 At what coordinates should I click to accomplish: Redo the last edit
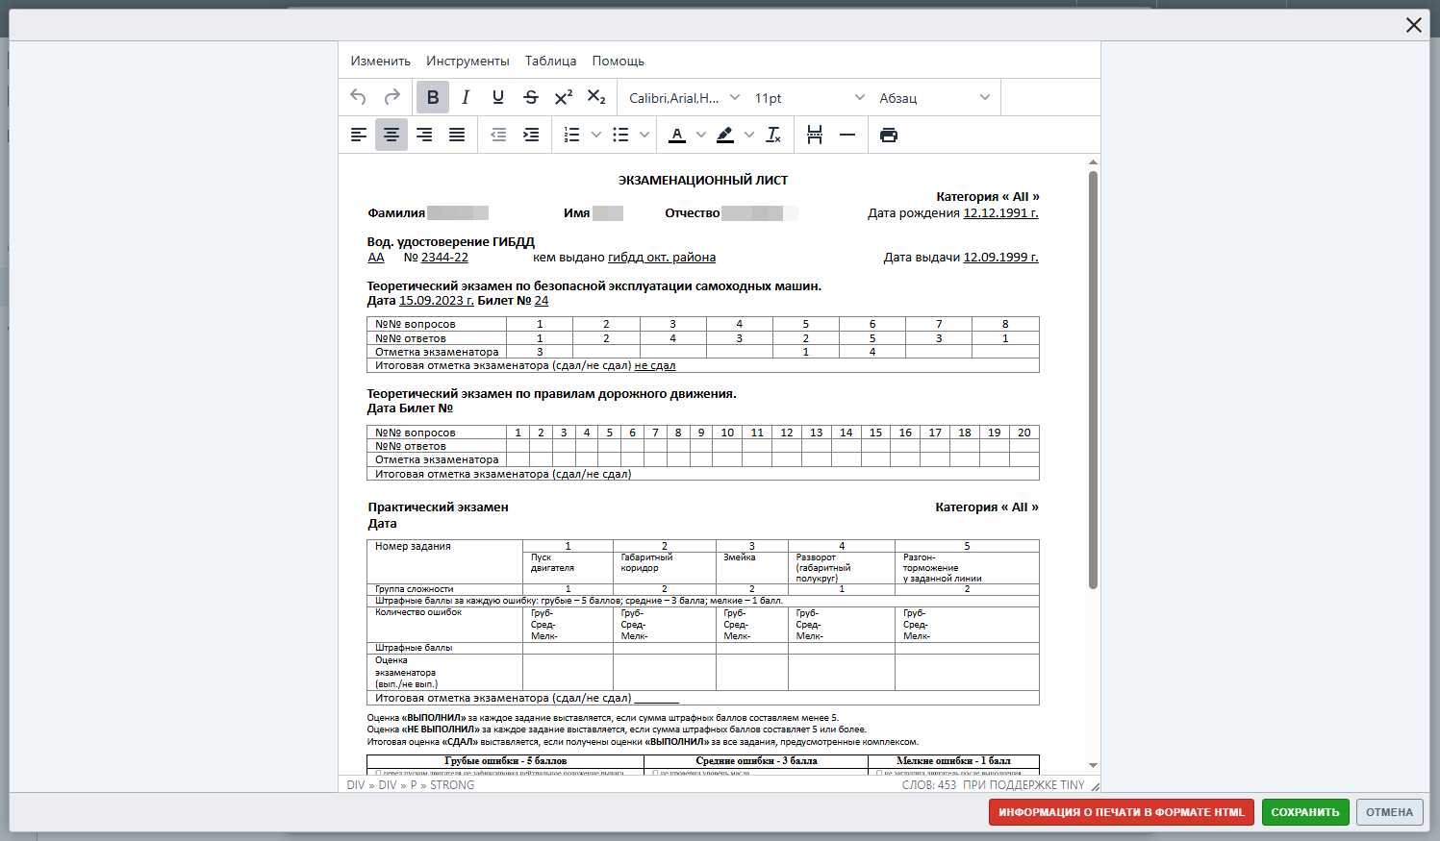click(392, 97)
